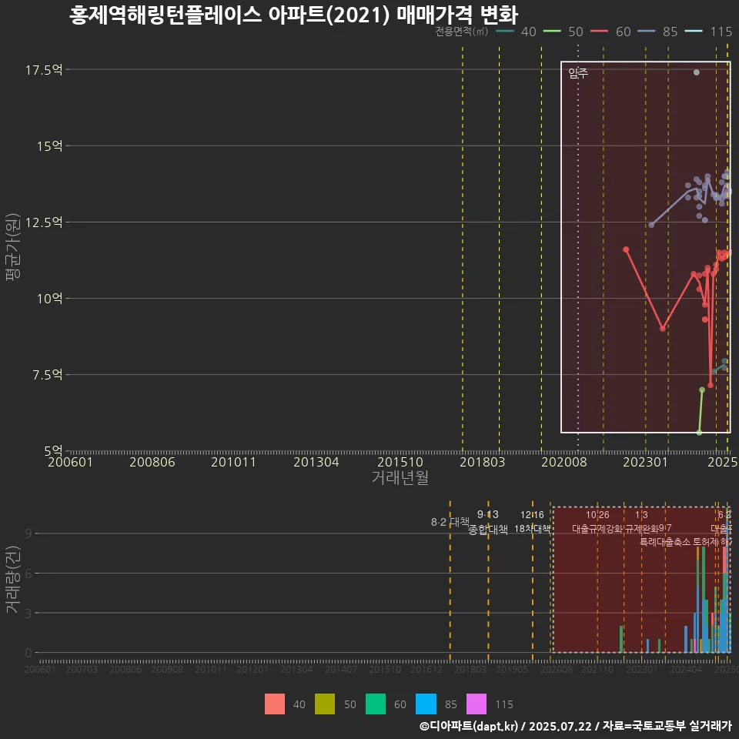
Task: Click '200703' on the volume chart x-axis
Action: 82,669
